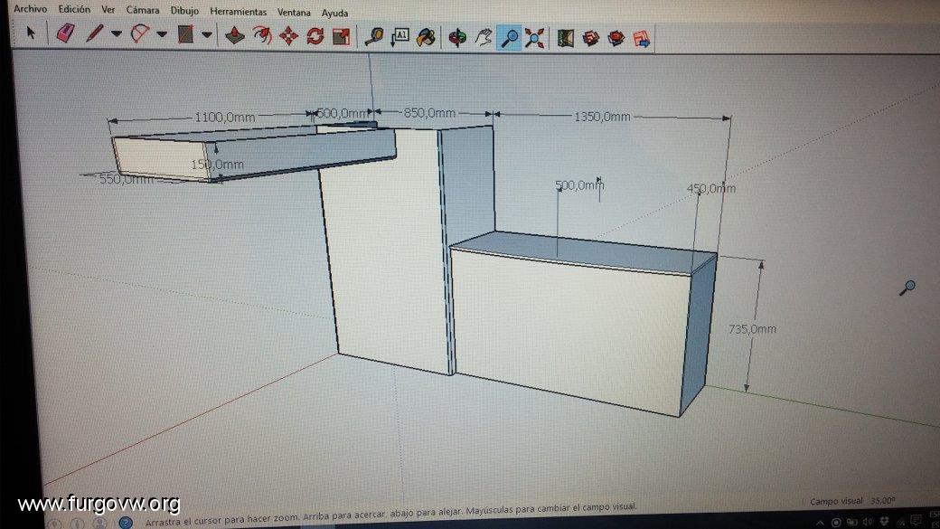The width and height of the screenshot is (940, 529).
Task: Click the 850,0mm dimension label
Action: pos(429,113)
